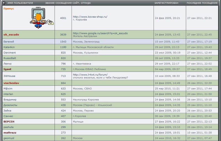Click the viacheslav username
The image size is (221, 141).
[11, 83]
